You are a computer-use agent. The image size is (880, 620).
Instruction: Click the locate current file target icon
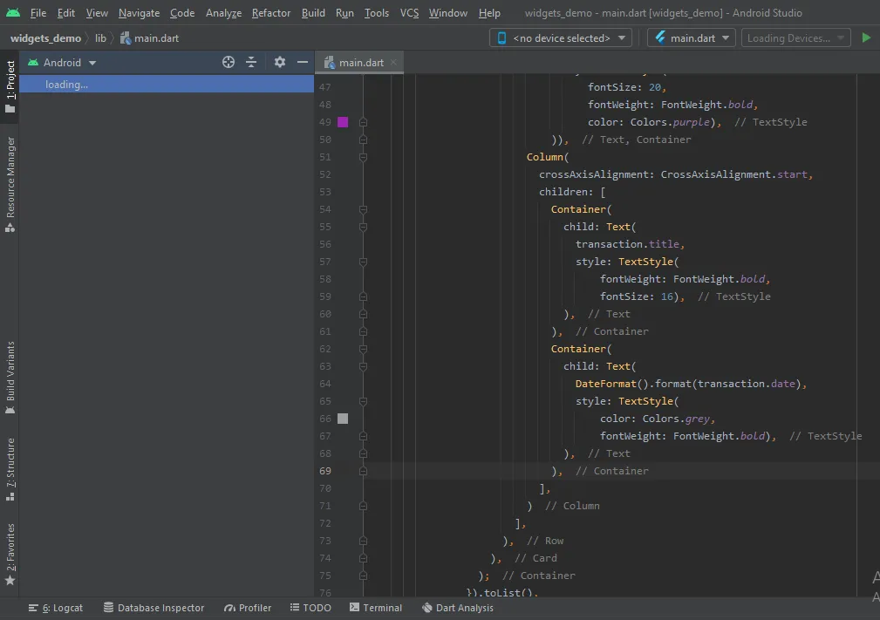point(229,62)
